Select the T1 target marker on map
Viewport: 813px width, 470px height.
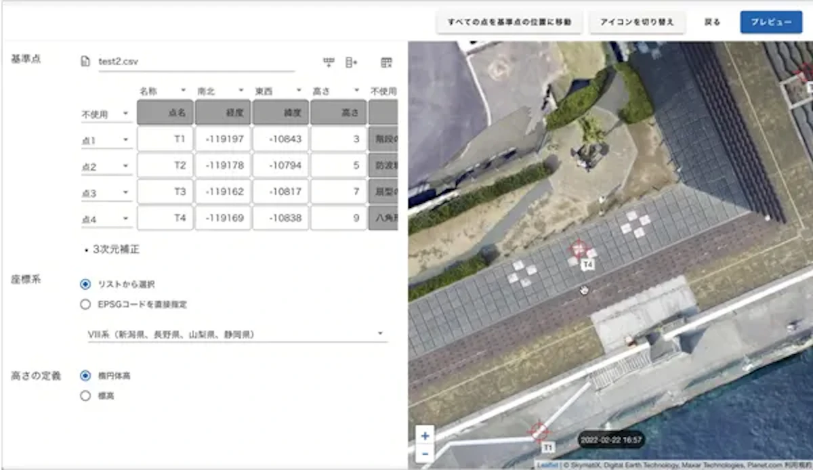click(x=539, y=431)
